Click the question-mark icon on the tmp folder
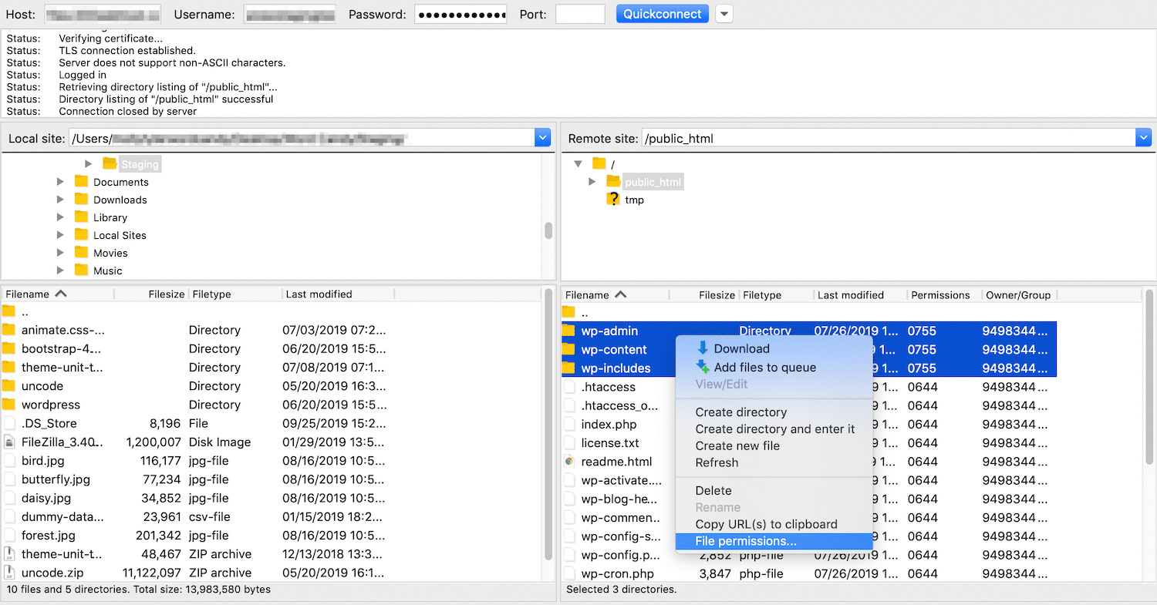 (x=612, y=200)
